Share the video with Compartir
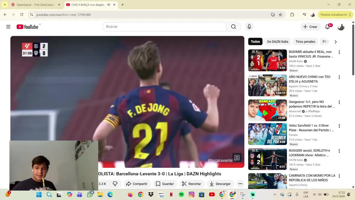Screen dimensions: 355x200 pos(137,184)
